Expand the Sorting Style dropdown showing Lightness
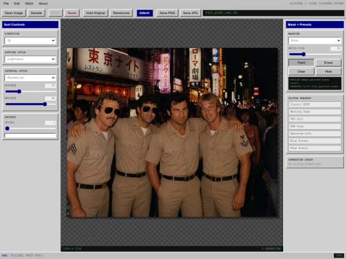This screenshot has width=346, height=259. tap(30, 59)
